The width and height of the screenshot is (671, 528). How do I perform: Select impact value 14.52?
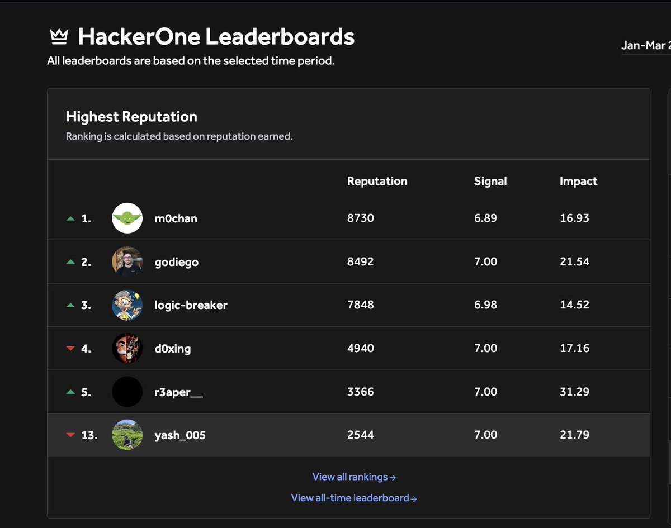pos(574,305)
